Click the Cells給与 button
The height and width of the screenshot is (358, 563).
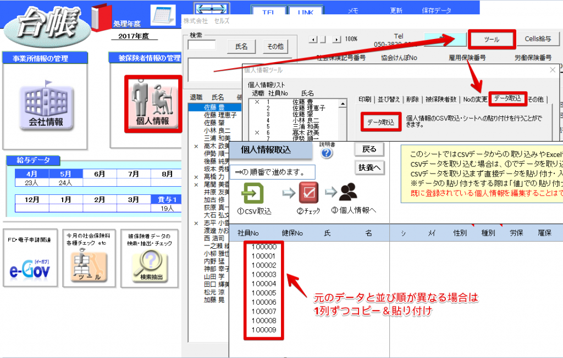point(538,39)
